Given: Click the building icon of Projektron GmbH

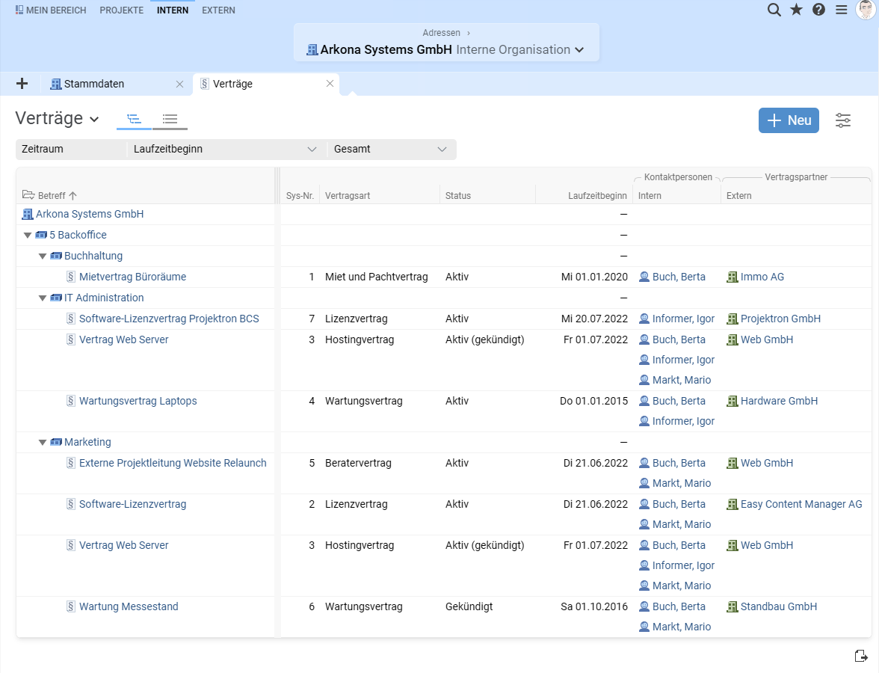Looking at the screenshot, I should pos(732,319).
